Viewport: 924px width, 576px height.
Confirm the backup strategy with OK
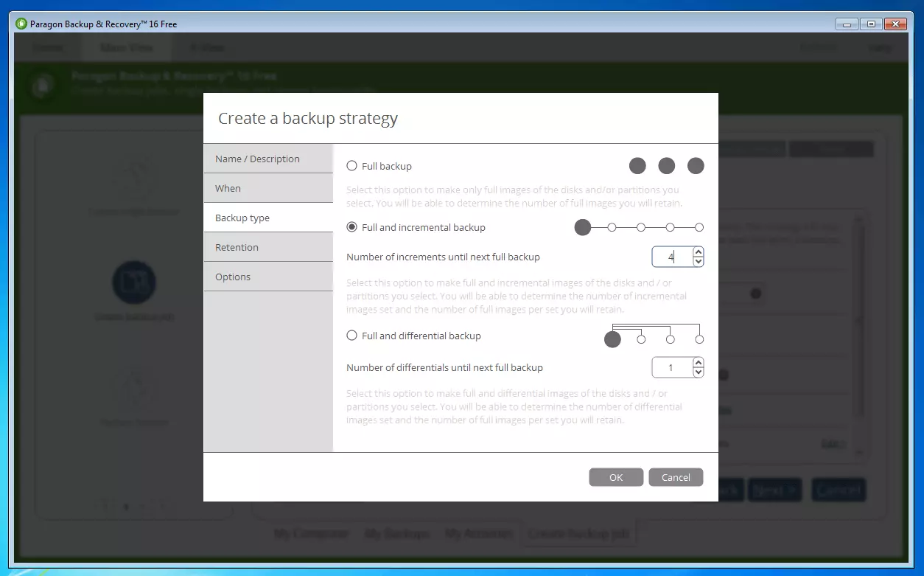[616, 477]
